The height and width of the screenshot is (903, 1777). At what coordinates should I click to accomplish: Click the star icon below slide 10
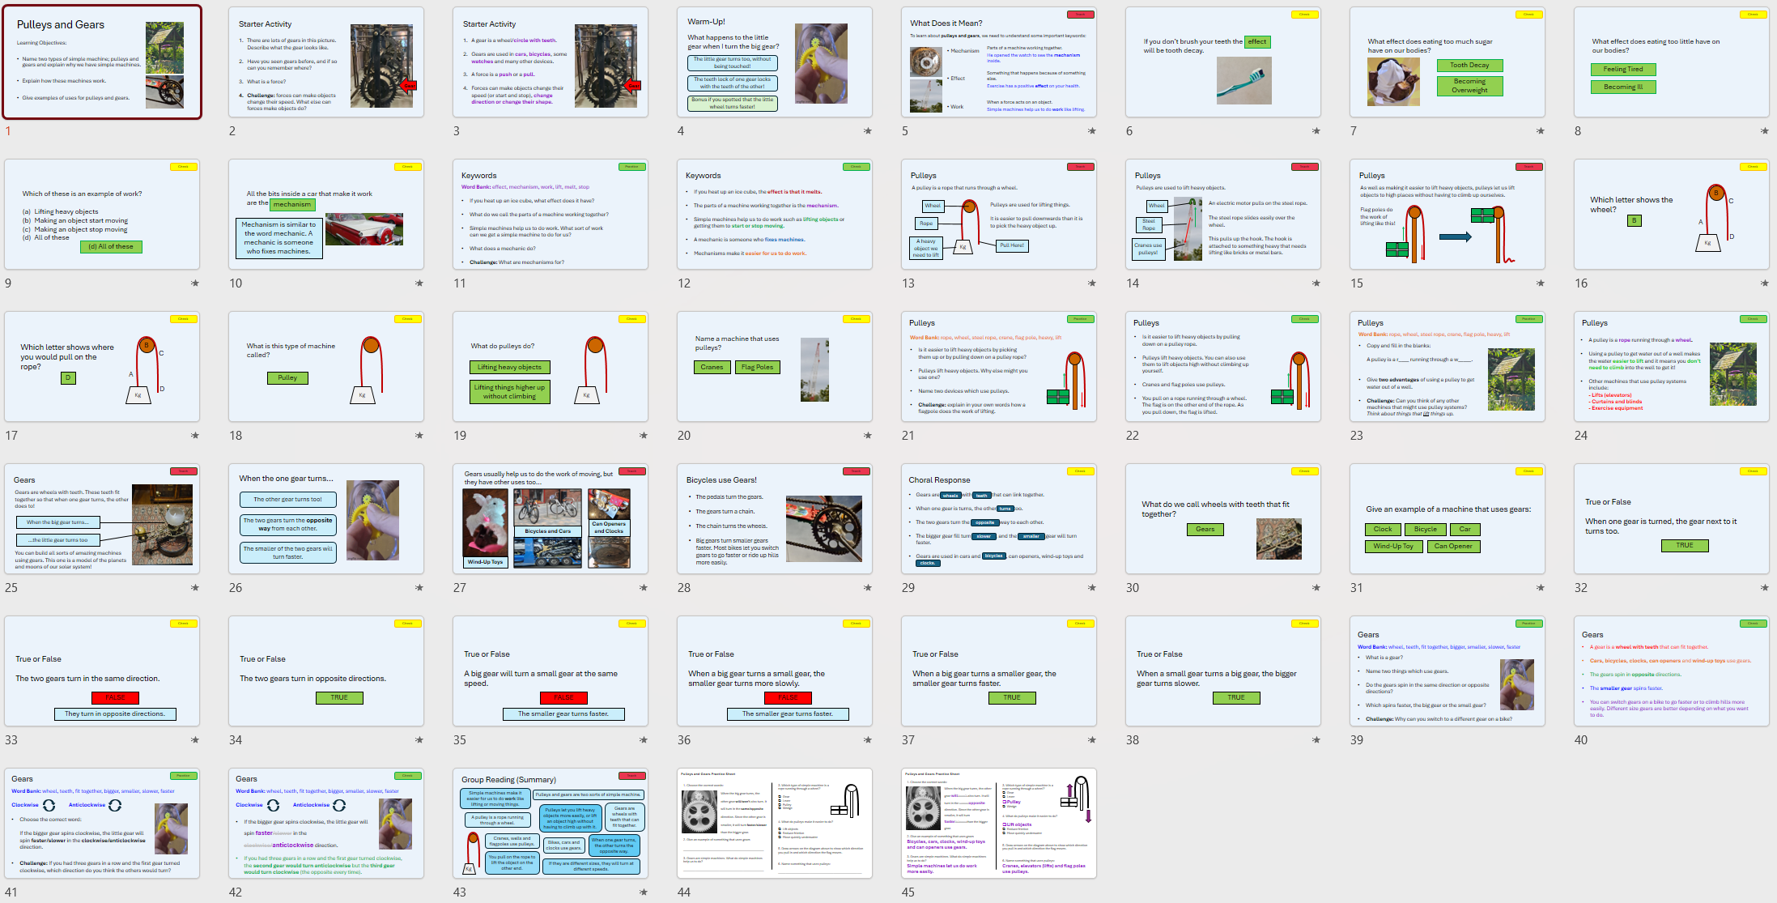click(419, 283)
